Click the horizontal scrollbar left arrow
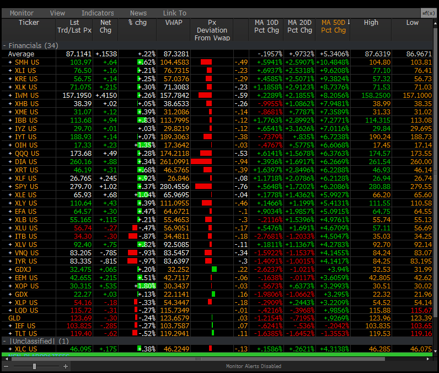This screenshot has height=373, width=439. pos(7,359)
